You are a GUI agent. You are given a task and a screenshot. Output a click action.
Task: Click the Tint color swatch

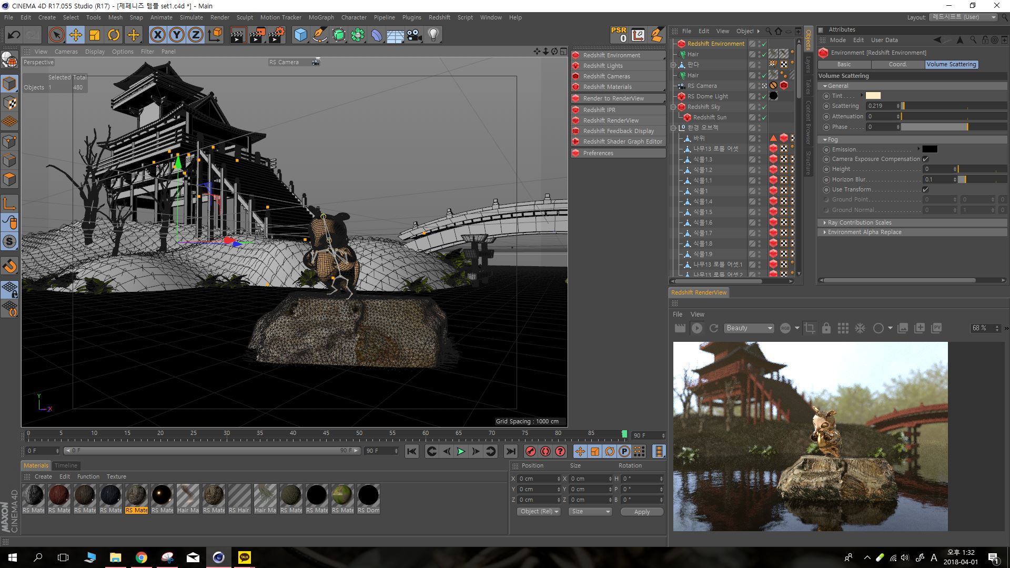tap(873, 96)
